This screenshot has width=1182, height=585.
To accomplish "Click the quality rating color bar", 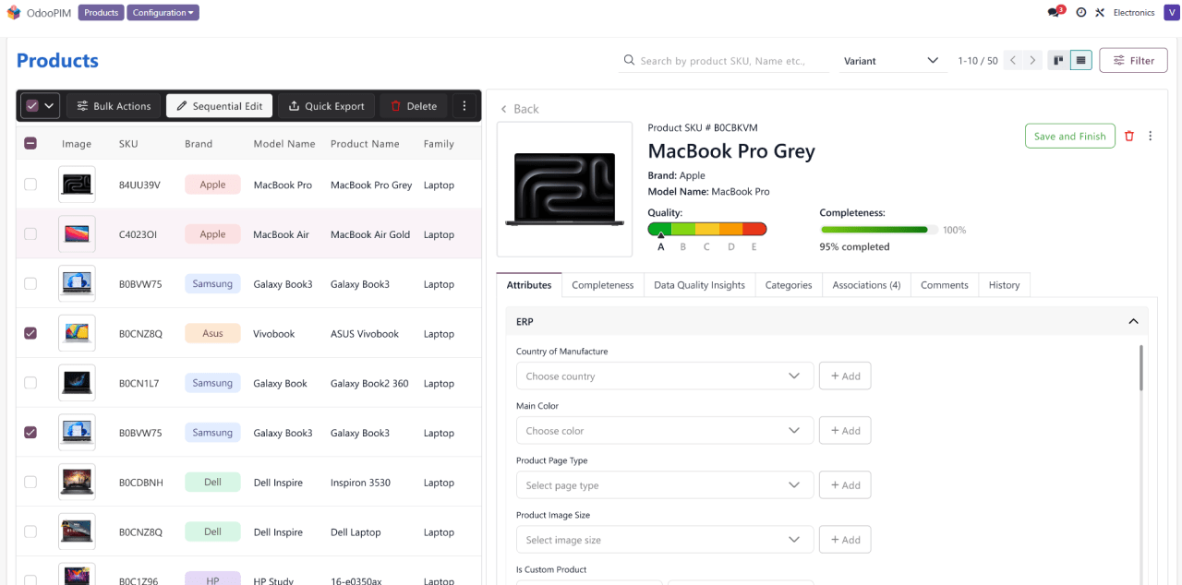I will 706,229.
